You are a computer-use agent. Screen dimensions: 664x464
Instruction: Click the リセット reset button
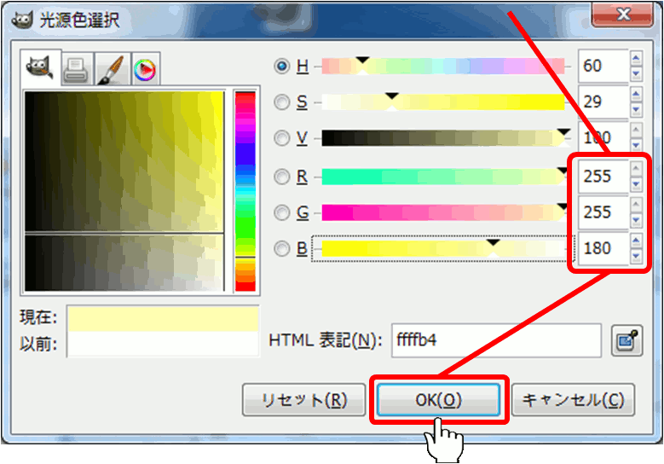click(303, 400)
